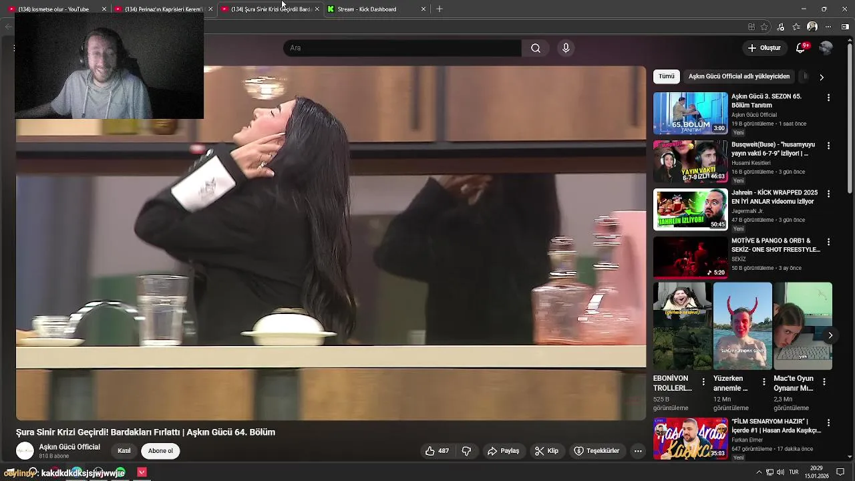Open the Hasan Arda Kaşıkçı video thumbnail
855x481 pixels.
pyautogui.click(x=691, y=439)
